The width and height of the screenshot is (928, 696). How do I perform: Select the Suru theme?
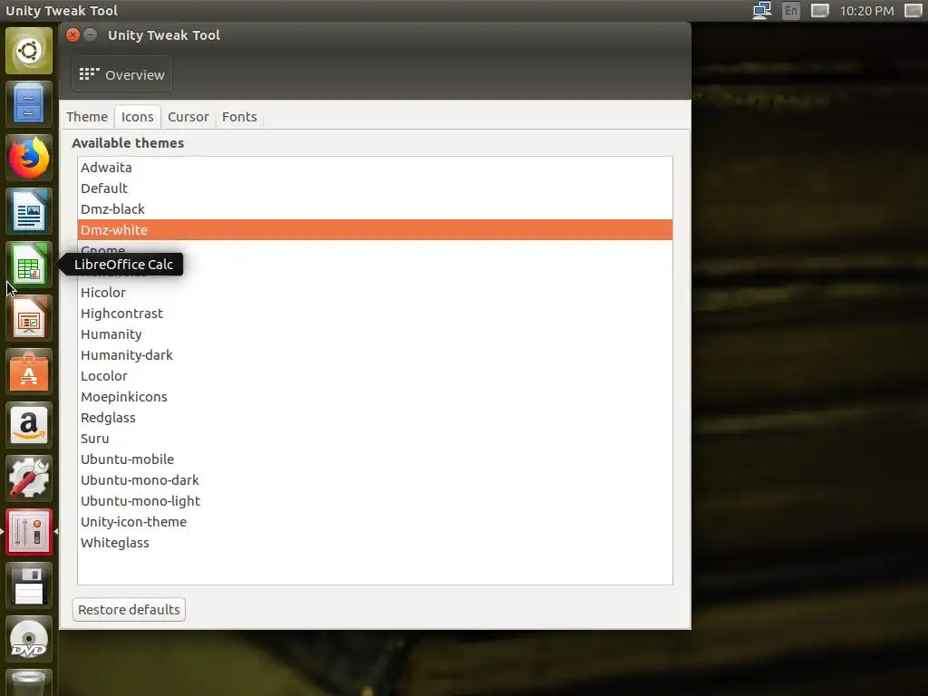coord(375,439)
